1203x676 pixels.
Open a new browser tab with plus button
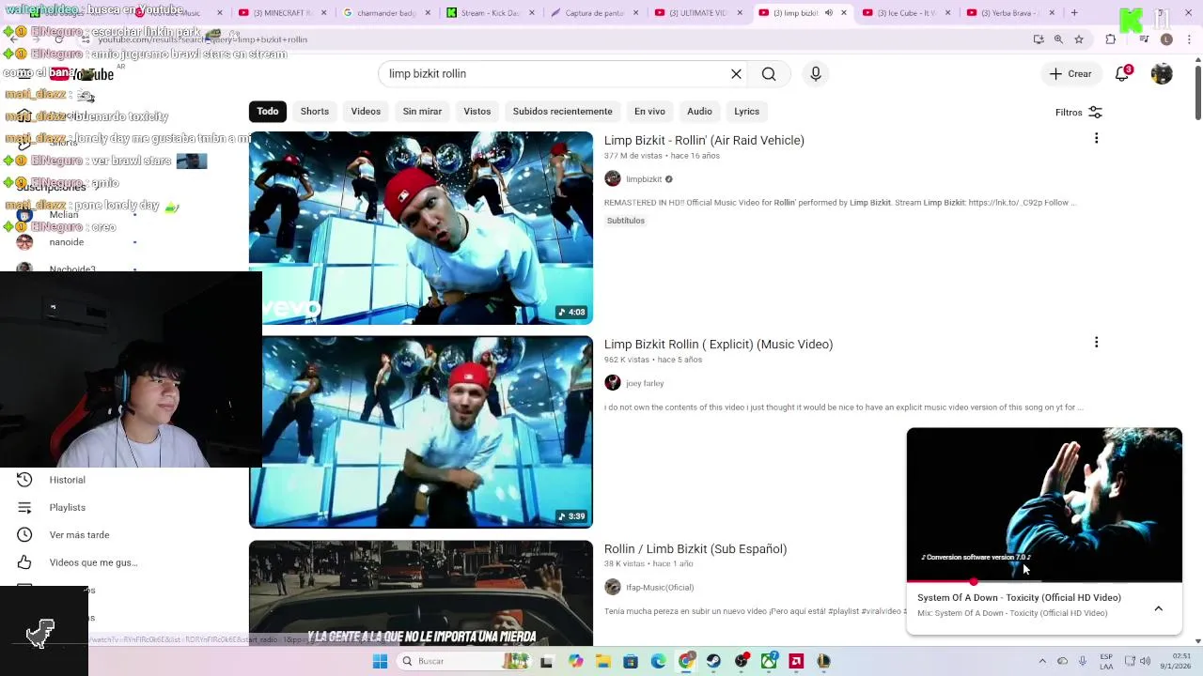1074,13
